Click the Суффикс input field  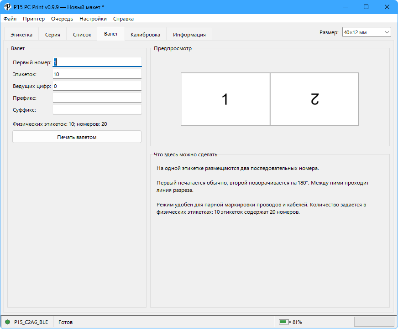coord(97,110)
